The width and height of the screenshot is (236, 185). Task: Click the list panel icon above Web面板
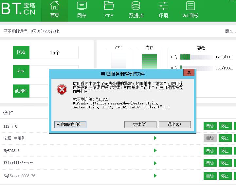(191, 6)
